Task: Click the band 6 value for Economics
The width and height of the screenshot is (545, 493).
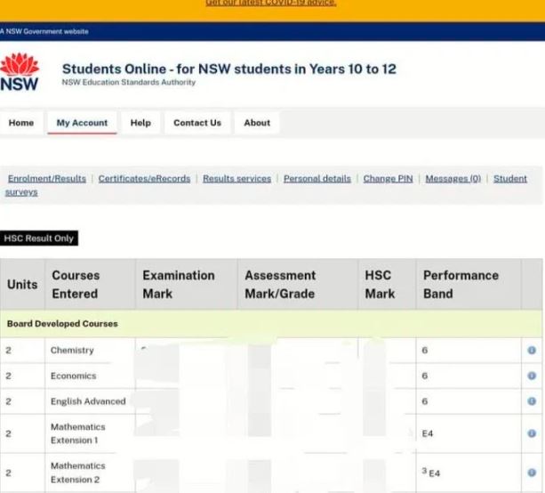Action: pos(424,376)
